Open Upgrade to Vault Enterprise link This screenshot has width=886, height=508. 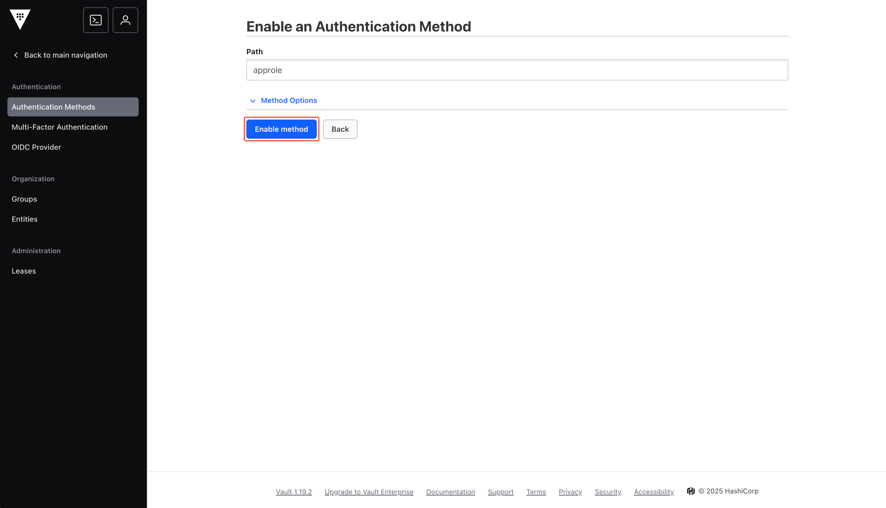click(369, 492)
